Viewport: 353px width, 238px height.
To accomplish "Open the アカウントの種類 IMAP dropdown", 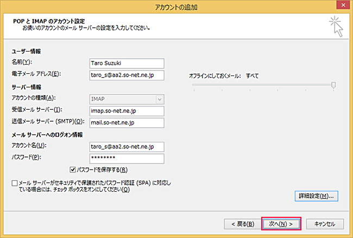I will pyautogui.click(x=127, y=99).
